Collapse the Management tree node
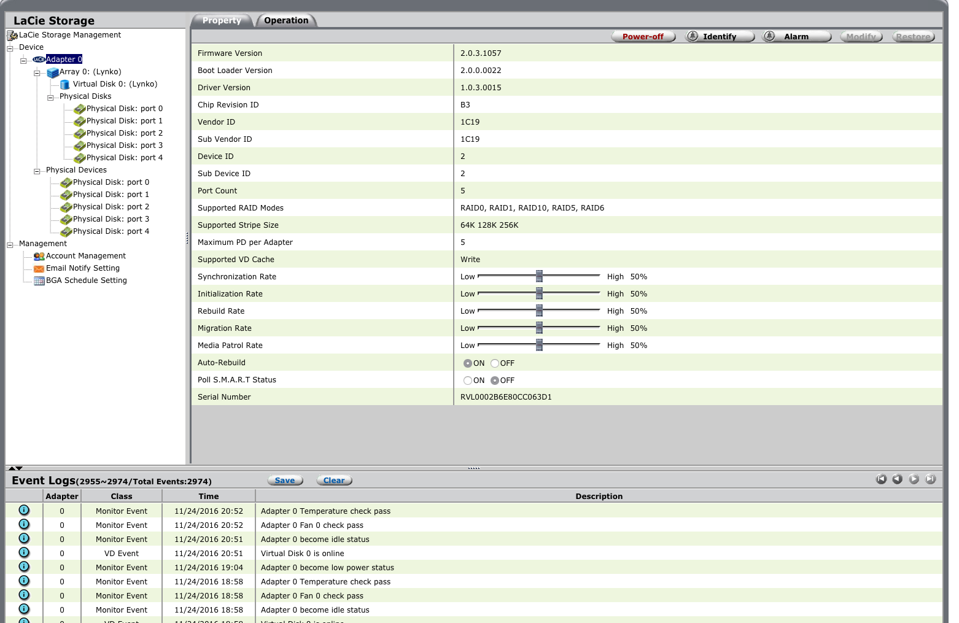 [x=10, y=244]
